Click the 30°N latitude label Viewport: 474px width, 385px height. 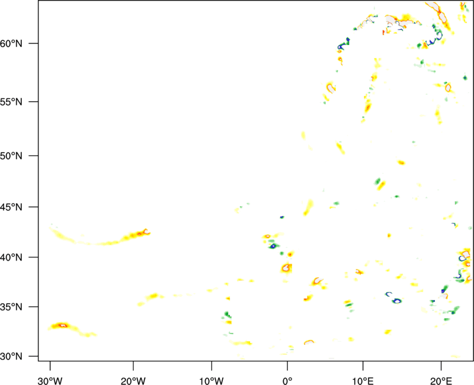point(11,357)
